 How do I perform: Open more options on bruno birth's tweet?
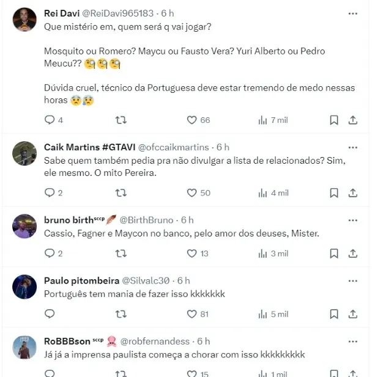tap(353, 220)
